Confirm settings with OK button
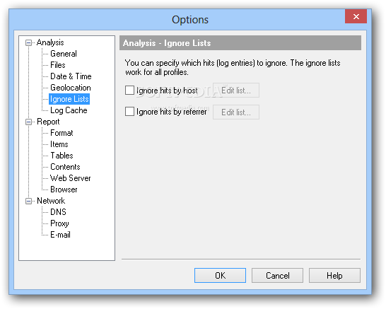 tap(220, 276)
